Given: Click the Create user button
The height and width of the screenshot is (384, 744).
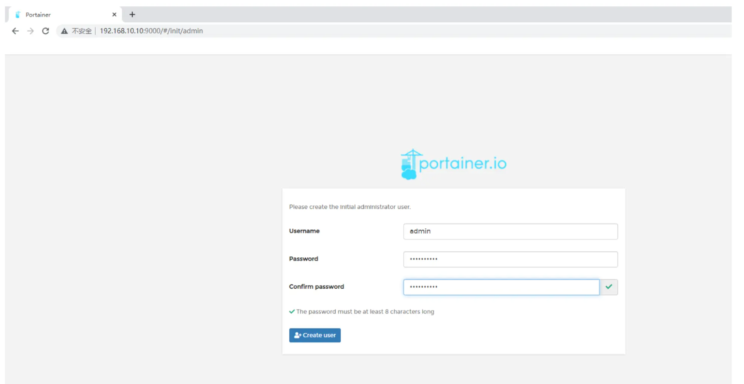Looking at the screenshot, I should pyautogui.click(x=315, y=335).
